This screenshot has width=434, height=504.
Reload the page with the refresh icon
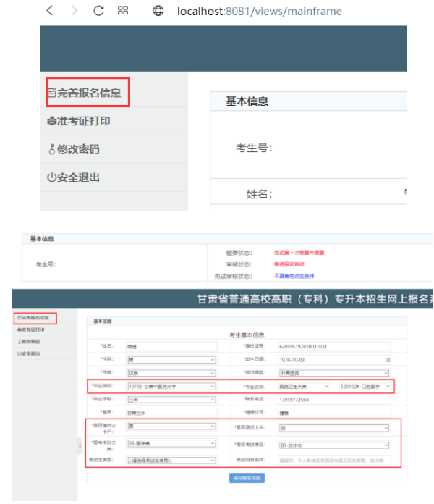click(98, 11)
